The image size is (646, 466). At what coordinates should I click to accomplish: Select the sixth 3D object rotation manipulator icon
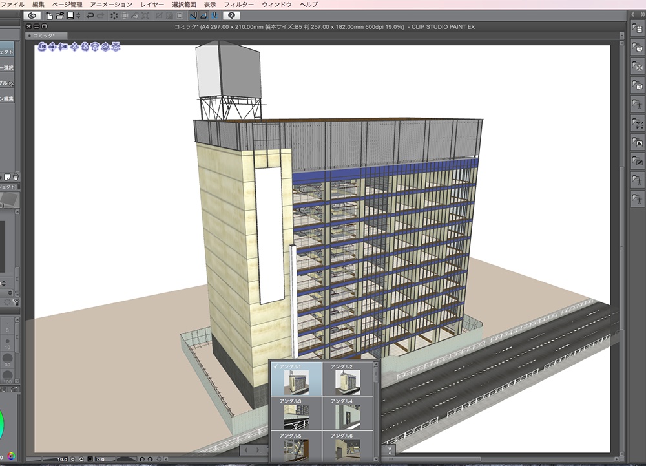[95, 47]
